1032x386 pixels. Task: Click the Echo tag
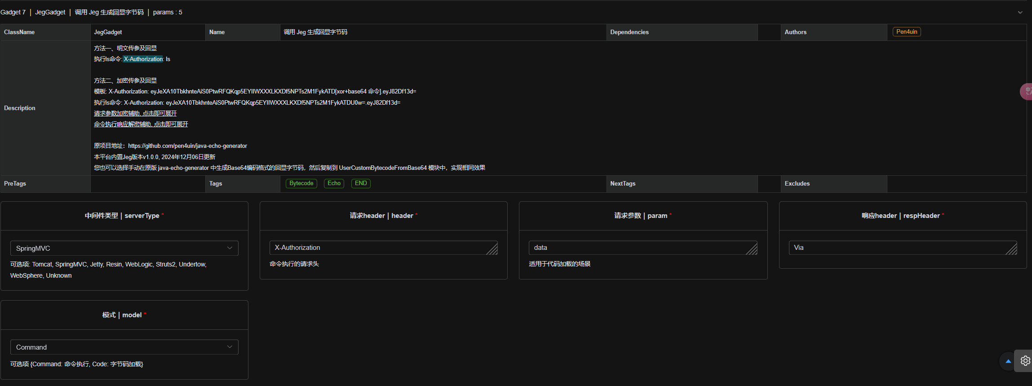coord(334,183)
